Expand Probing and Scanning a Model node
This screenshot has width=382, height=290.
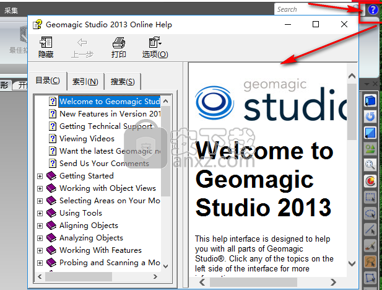(x=40, y=263)
